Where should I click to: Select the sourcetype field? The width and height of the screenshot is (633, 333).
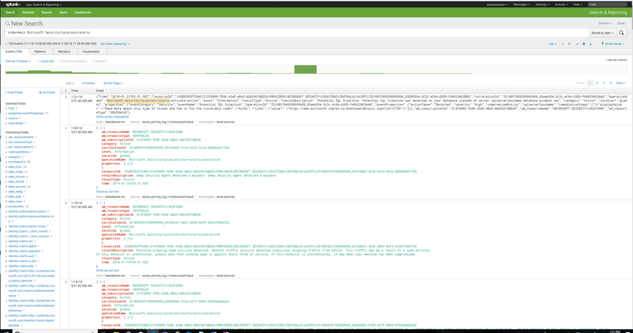pyautogui.click(x=16, y=123)
